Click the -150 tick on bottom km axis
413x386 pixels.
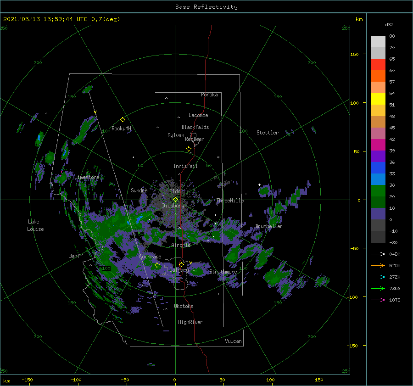28,380
